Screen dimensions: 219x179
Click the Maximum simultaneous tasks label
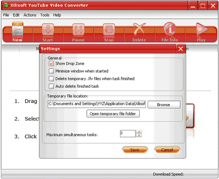72,135
